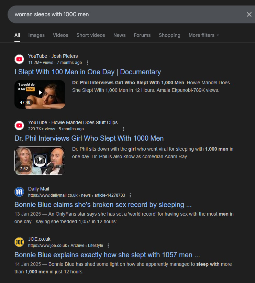Click the Daily Mail favicon
Screen dimensions: 255x283
[x=19, y=192]
